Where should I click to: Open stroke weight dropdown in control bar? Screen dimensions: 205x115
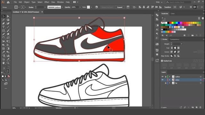[45, 7]
